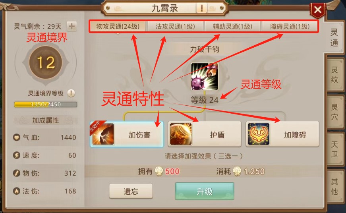Click the 遗忘 forget button
This screenshot has width=346, height=213.
tap(131, 191)
